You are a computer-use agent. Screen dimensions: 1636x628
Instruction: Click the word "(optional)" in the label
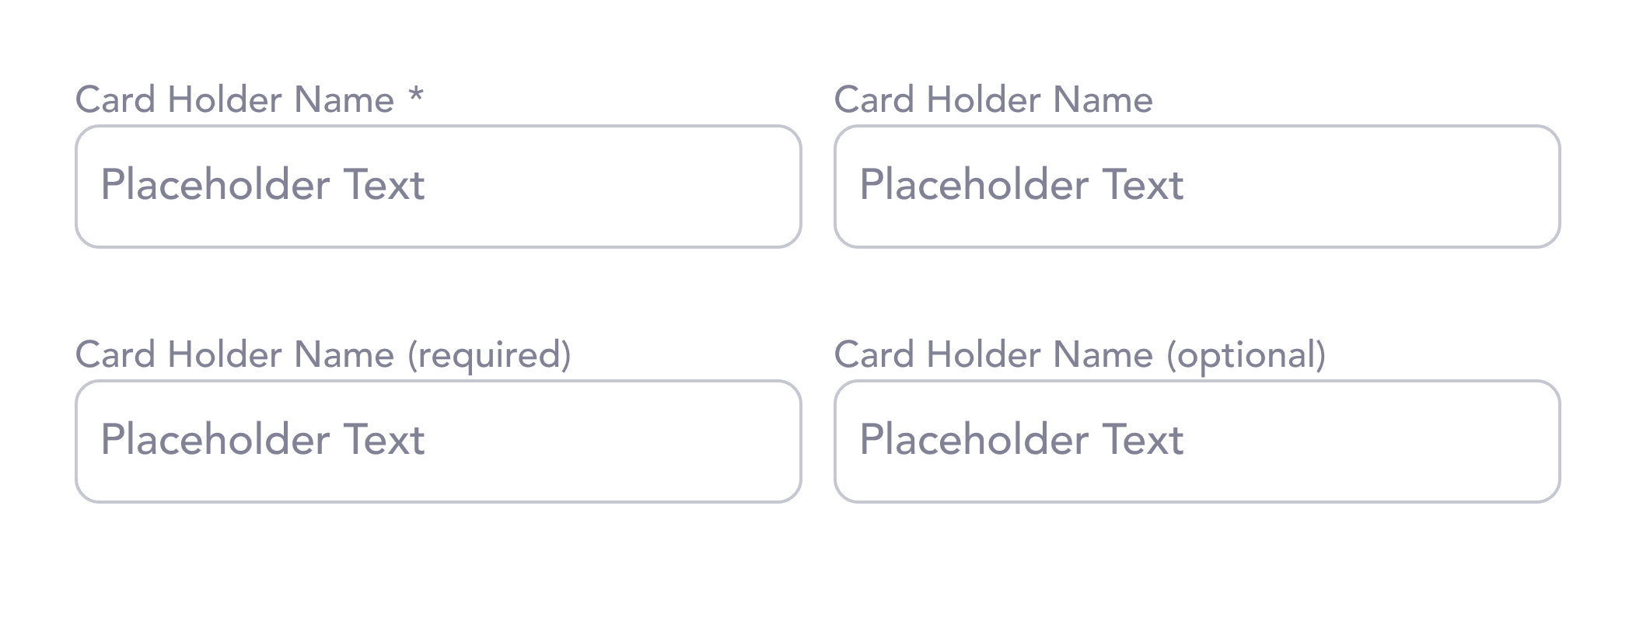pos(1246,355)
